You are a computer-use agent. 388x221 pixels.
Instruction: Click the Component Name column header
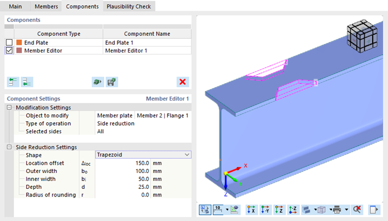point(147,34)
